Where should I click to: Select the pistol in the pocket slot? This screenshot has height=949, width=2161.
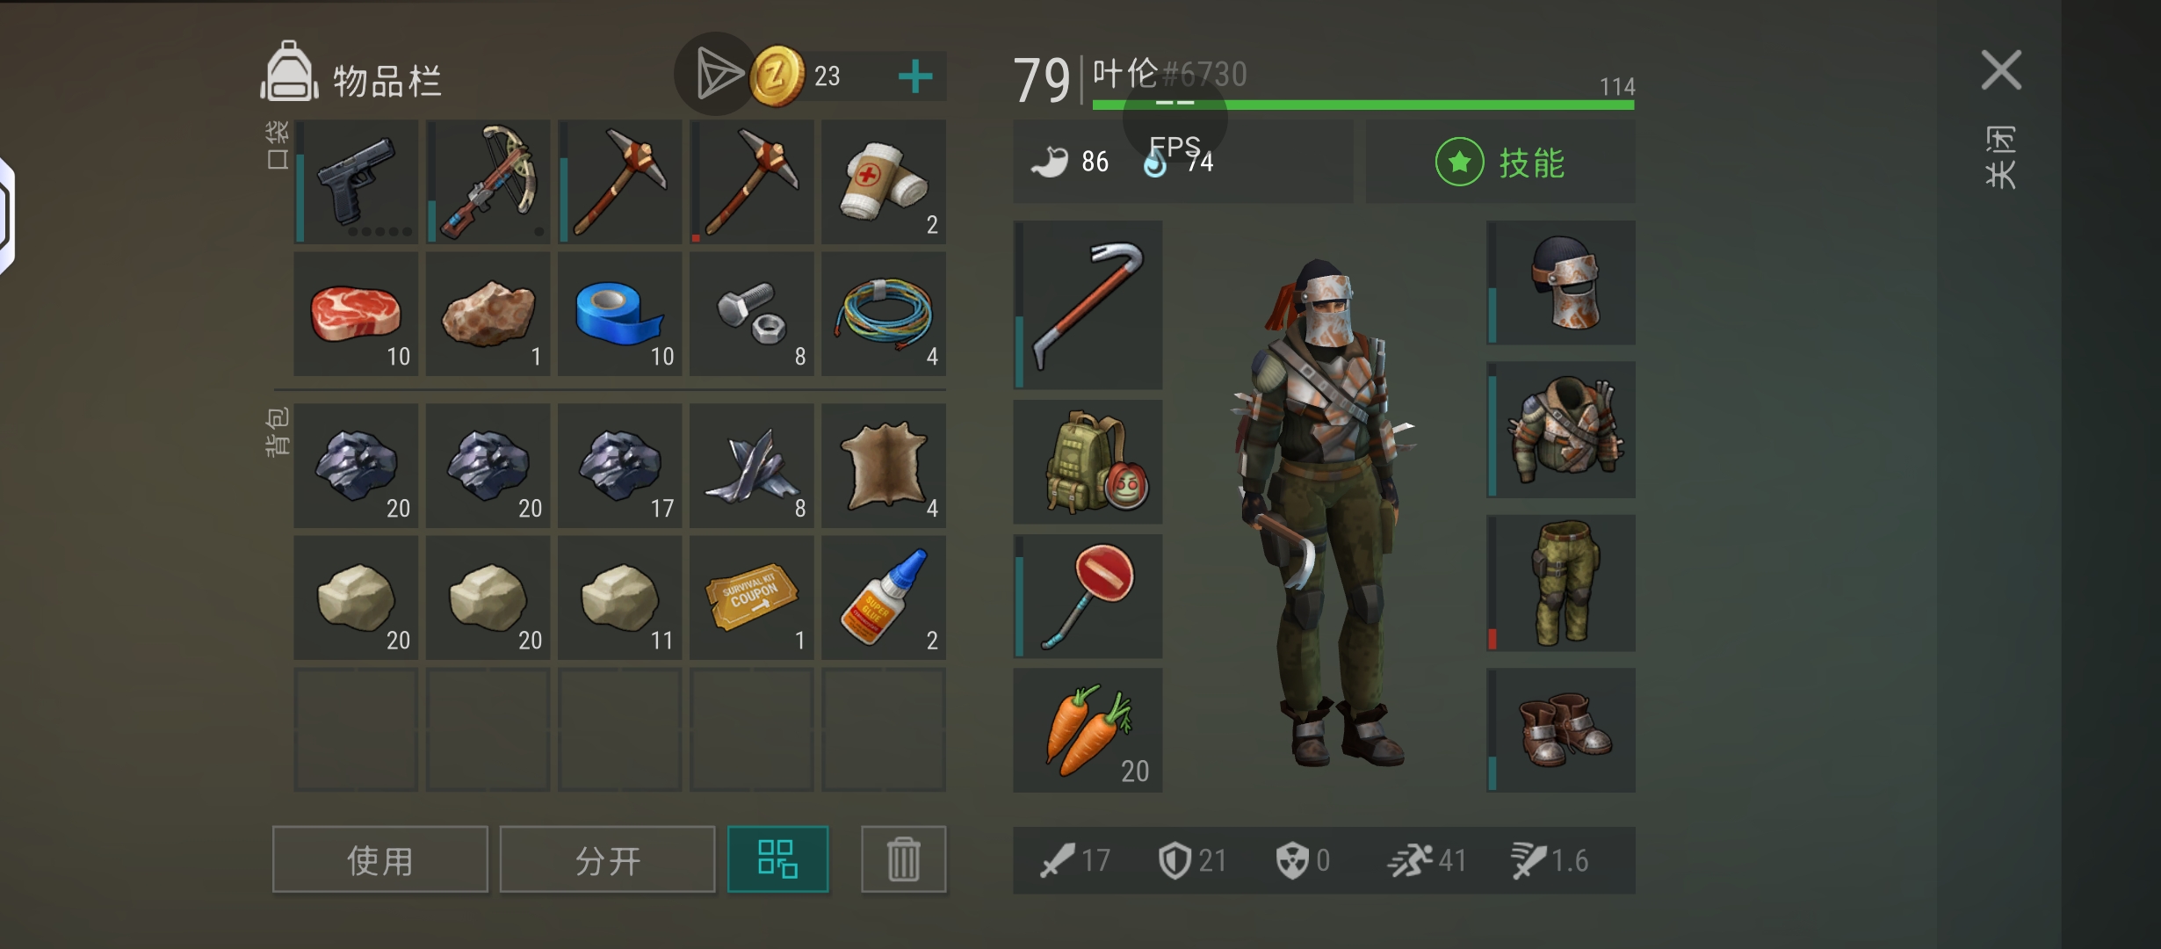pyautogui.click(x=357, y=182)
